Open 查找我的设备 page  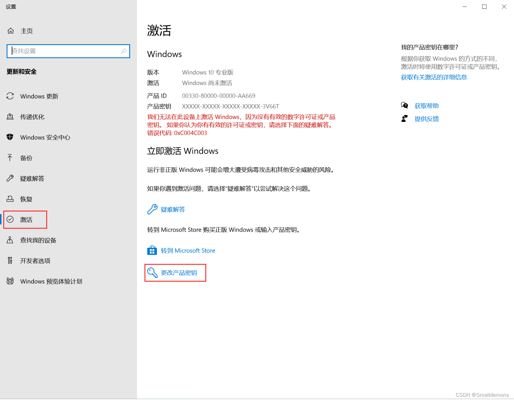[38, 240]
